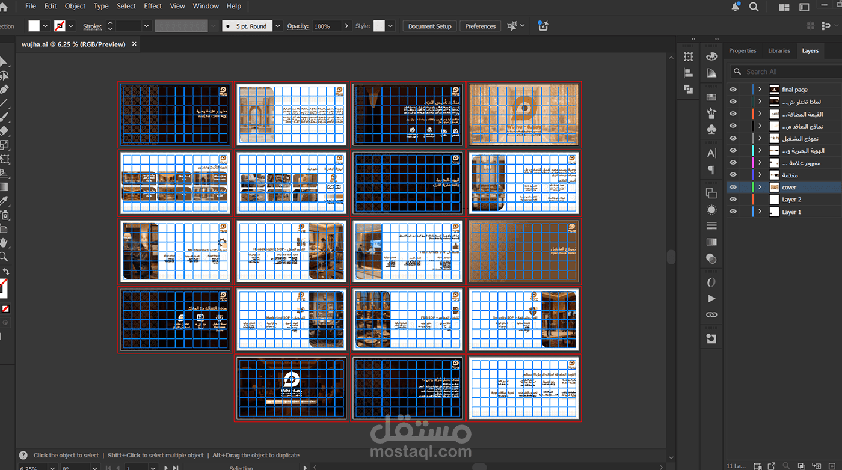Open the Swatches panel grid icon
The width and height of the screenshot is (842, 470).
click(x=711, y=96)
